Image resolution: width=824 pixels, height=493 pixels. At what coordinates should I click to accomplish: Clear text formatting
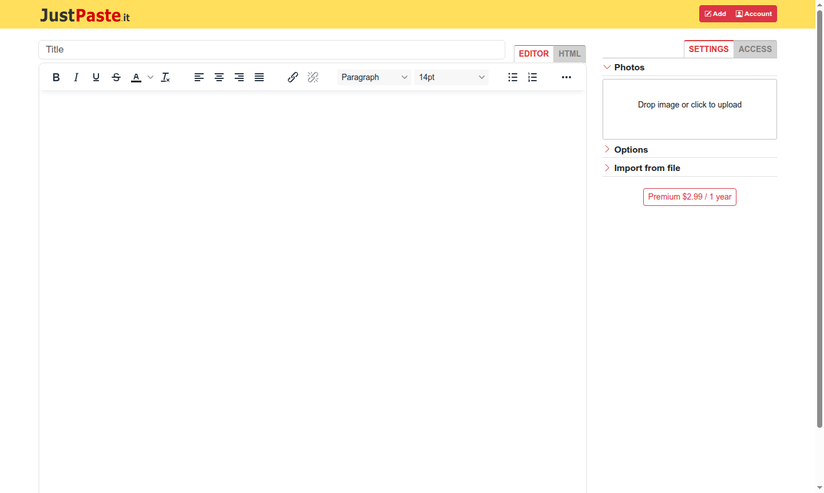pyautogui.click(x=165, y=77)
